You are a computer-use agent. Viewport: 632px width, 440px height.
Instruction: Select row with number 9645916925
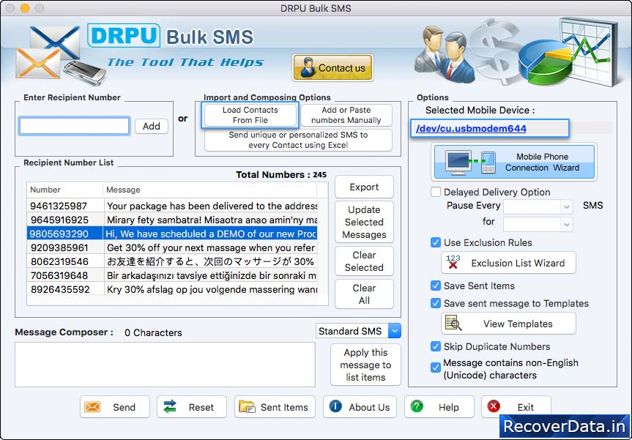pos(172,220)
